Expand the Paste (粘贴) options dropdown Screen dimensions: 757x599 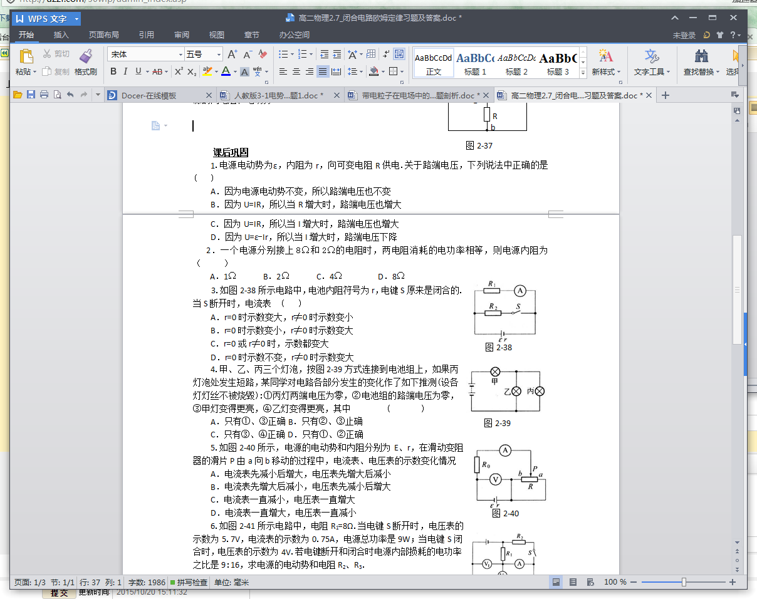tap(35, 72)
